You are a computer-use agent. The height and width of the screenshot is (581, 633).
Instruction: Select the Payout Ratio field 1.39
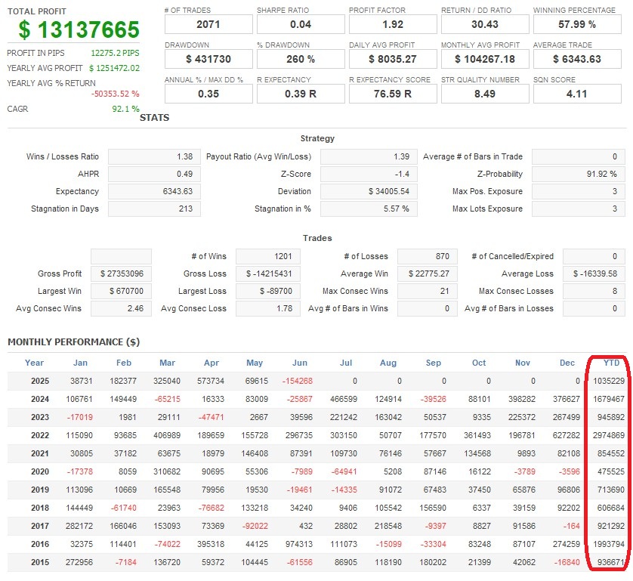[369, 156]
